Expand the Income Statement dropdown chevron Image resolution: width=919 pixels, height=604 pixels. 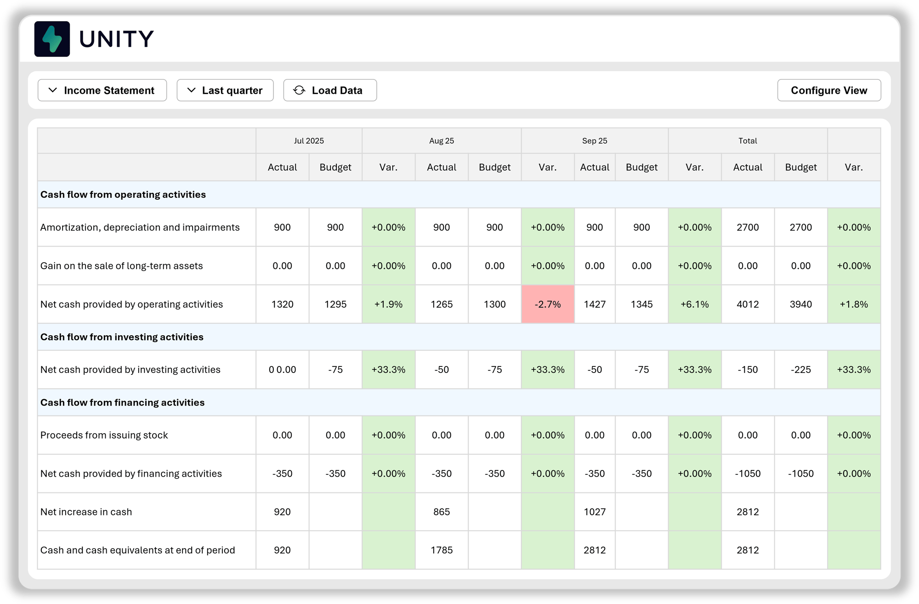click(x=53, y=90)
